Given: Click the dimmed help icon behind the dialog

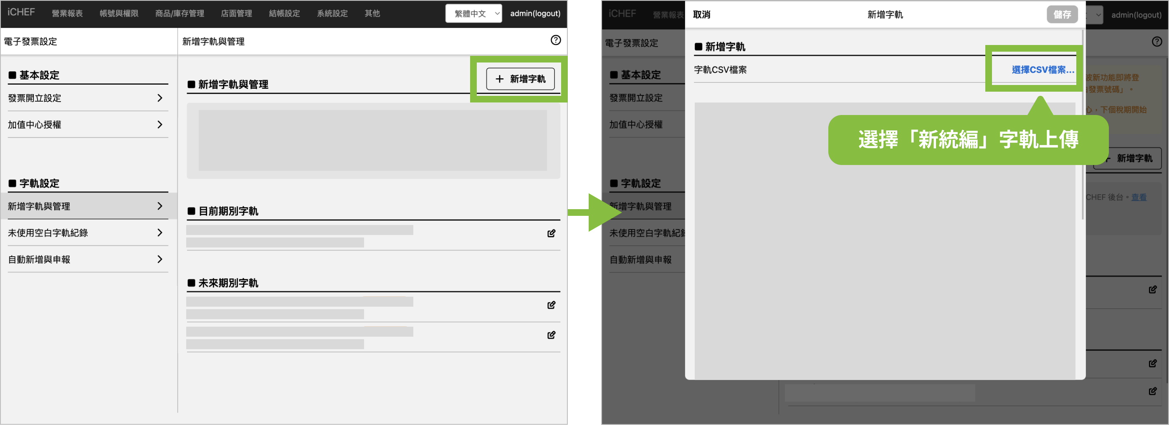Looking at the screenshot, I should [1157, 42].
